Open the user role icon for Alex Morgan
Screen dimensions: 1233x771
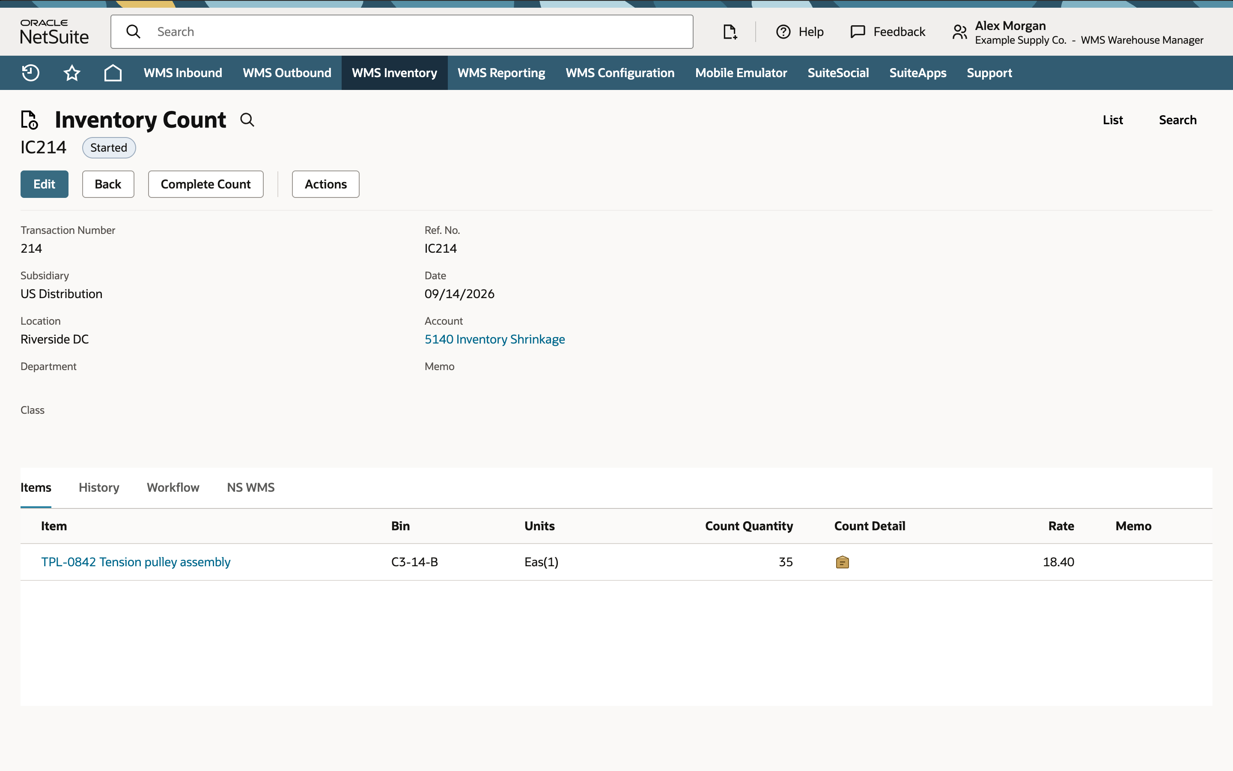click(x=959, y=32)
